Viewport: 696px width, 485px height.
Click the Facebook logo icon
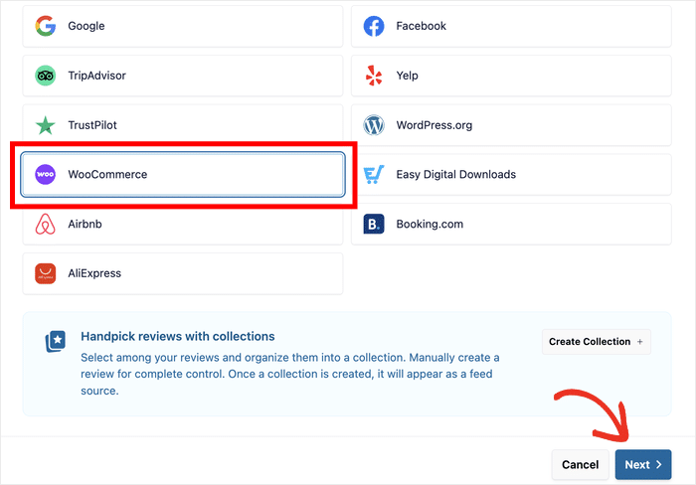[x=374, y=26]
